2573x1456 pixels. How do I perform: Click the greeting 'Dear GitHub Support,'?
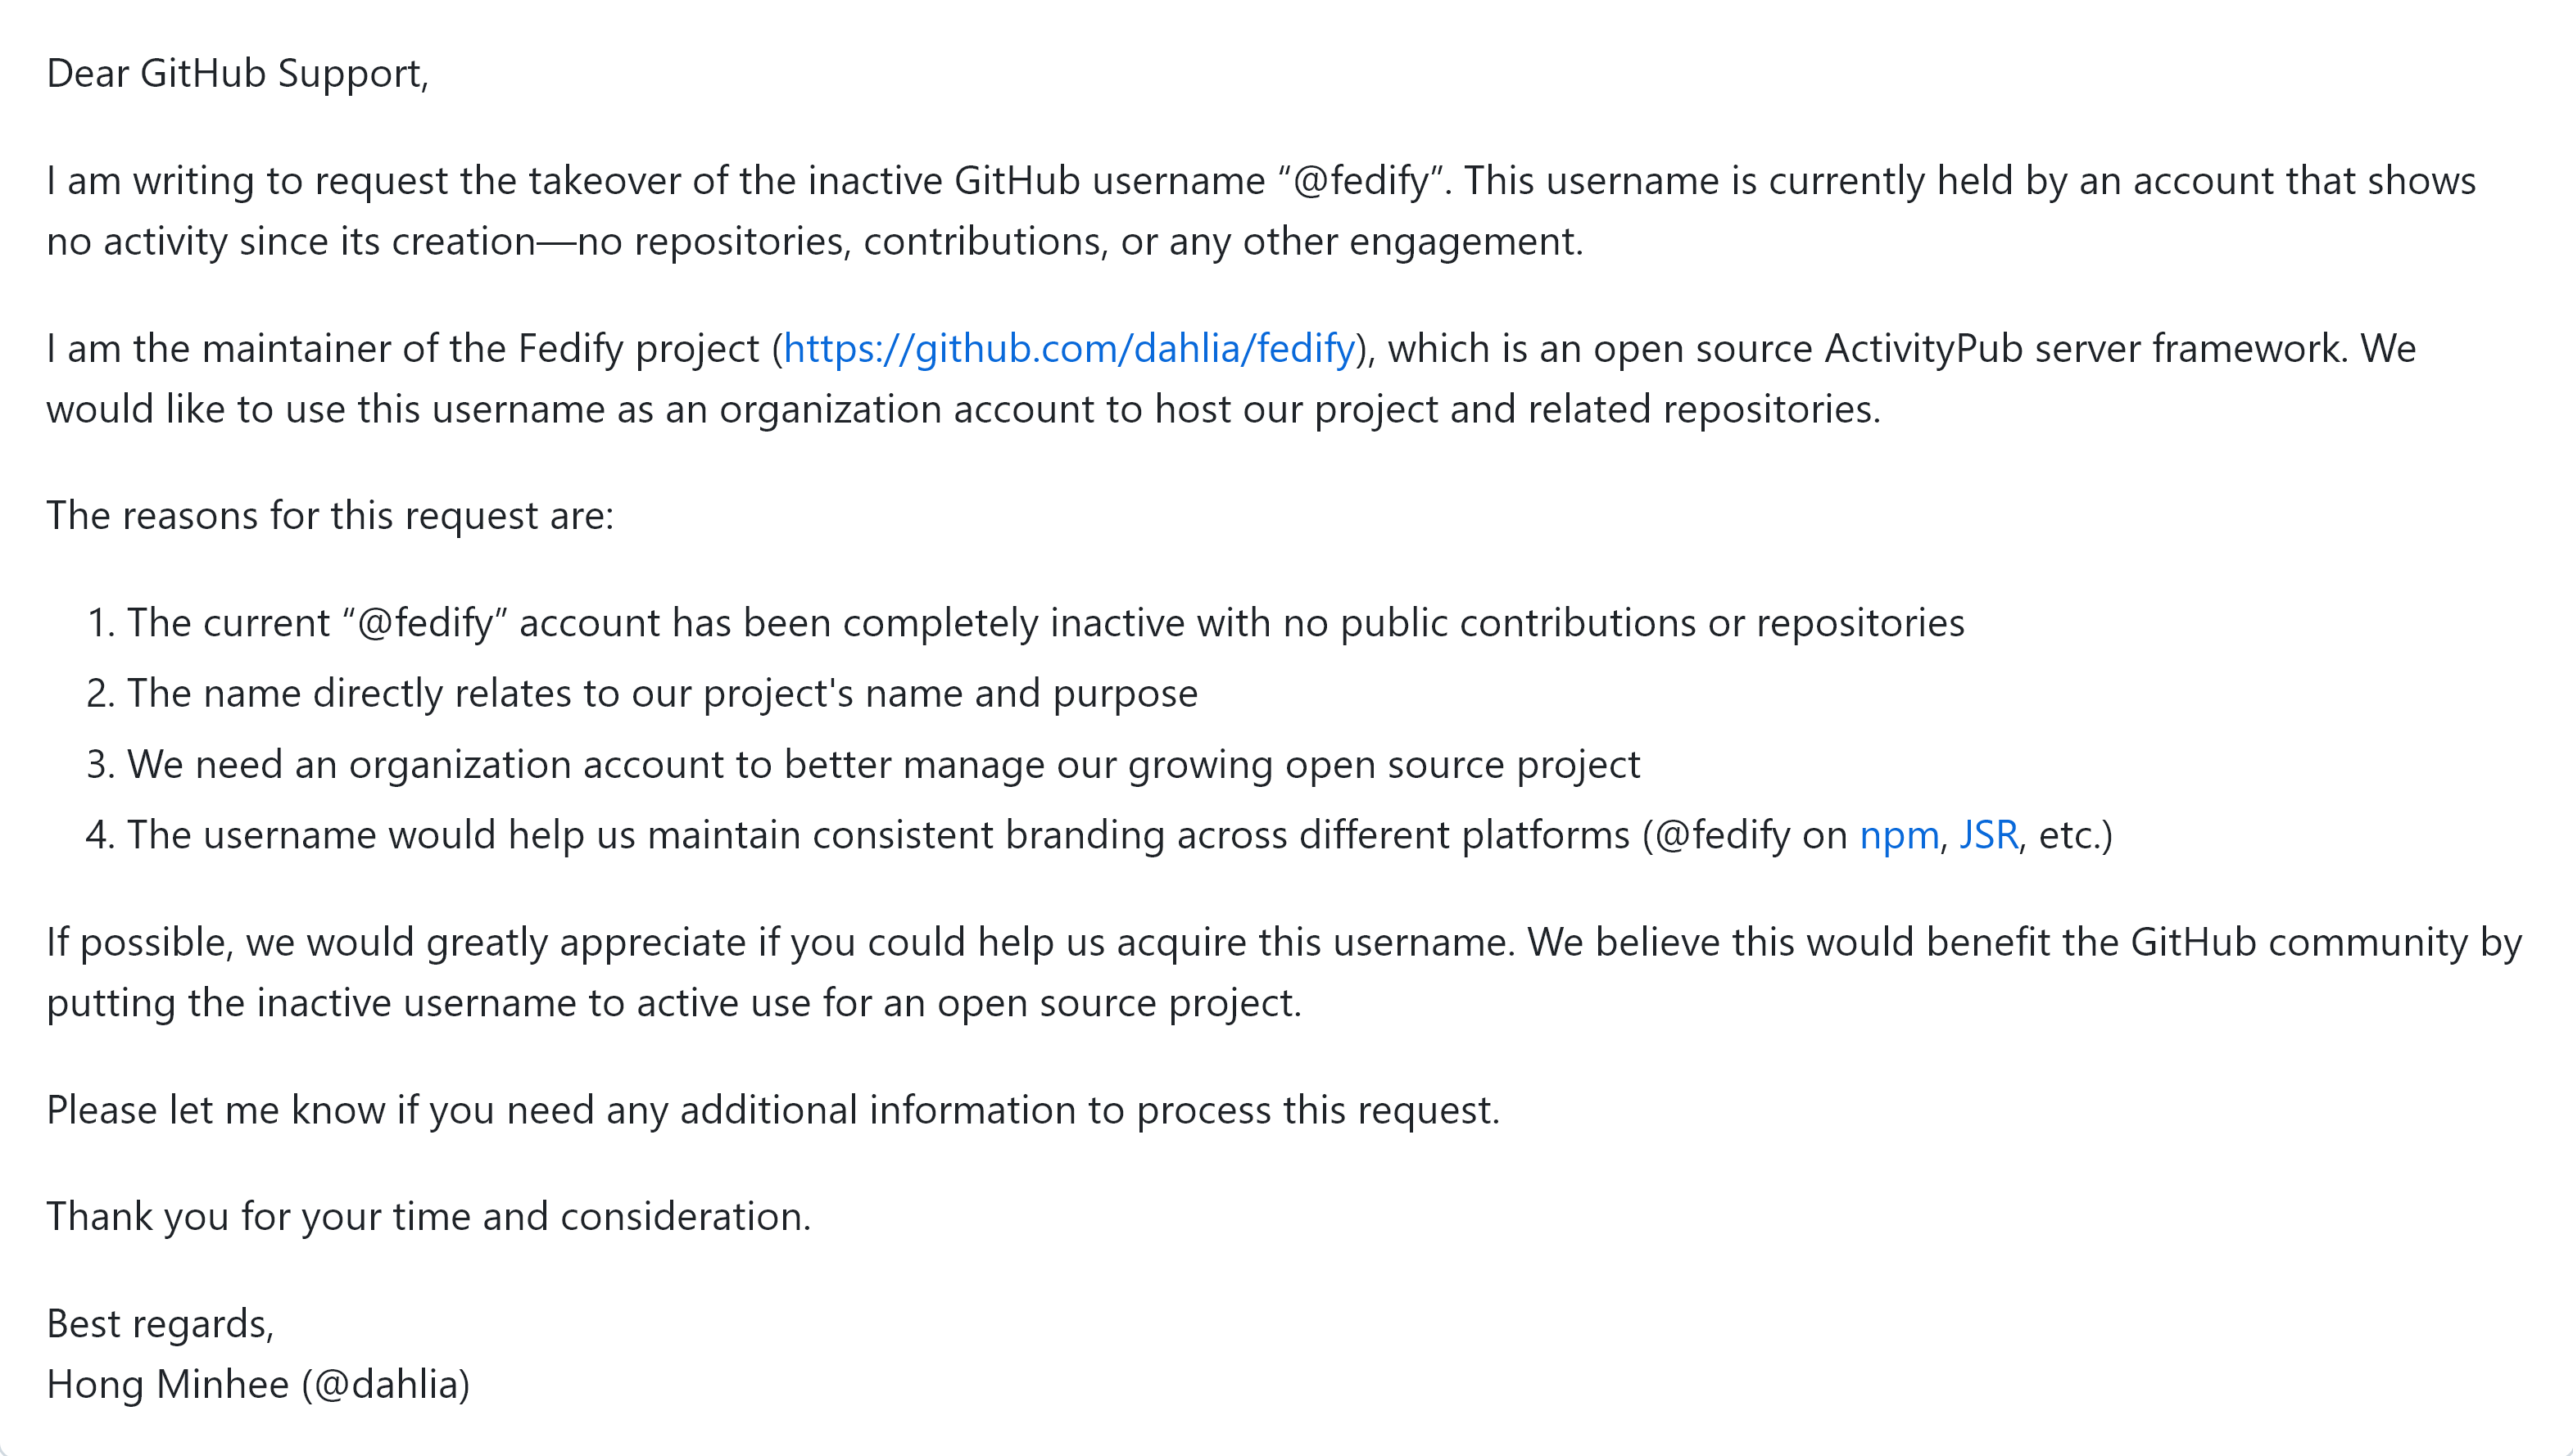click(238, 74)
